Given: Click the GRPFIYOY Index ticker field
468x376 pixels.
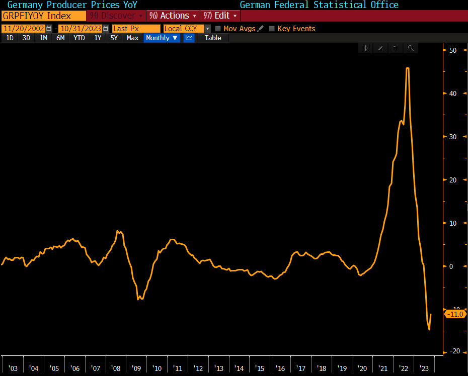Looking at the screenshot, I should coord(43,16).
